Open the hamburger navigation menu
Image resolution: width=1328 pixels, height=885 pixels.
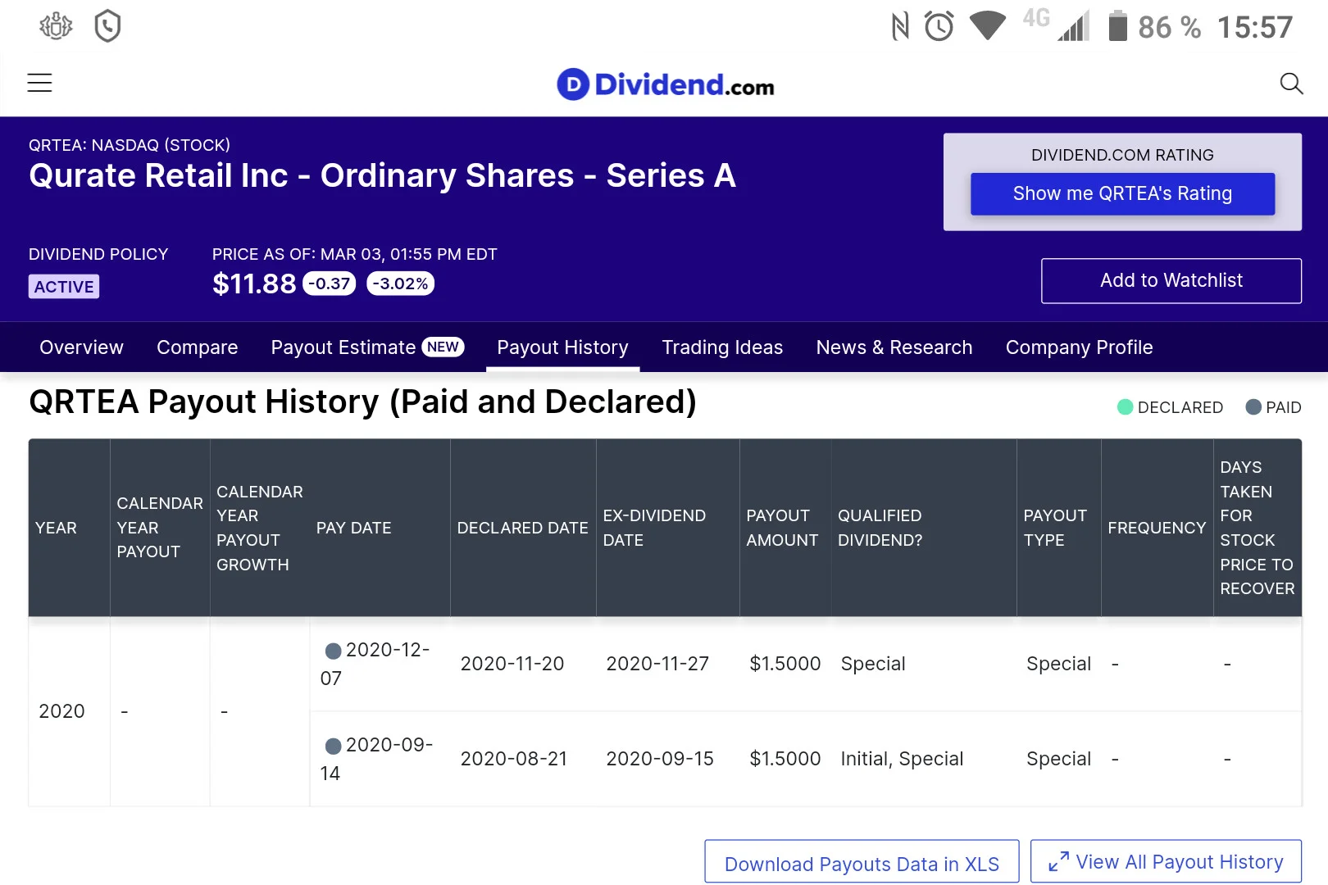click(39, 83)
